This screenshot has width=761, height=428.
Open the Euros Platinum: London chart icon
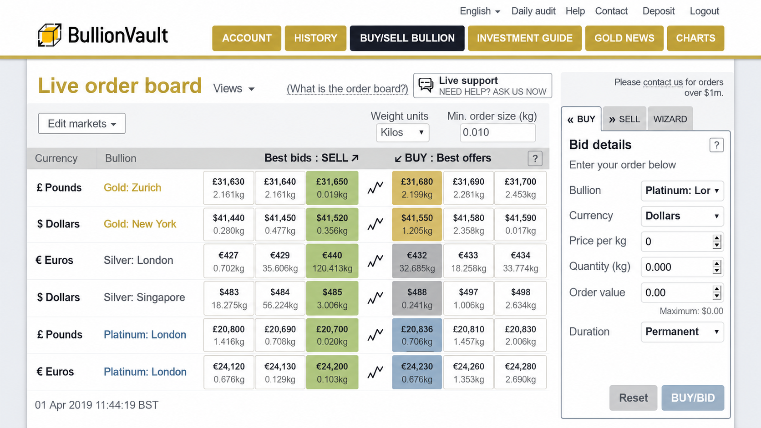coord(375,373)
